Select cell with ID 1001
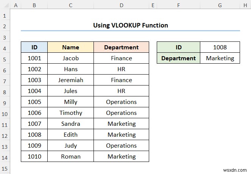Image resolution: width=251 pixels, height=174 pixels. coord(34,58)
